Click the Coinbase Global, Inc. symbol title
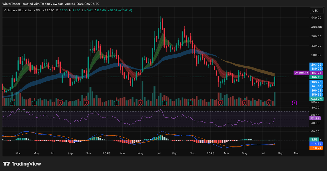 18,10
